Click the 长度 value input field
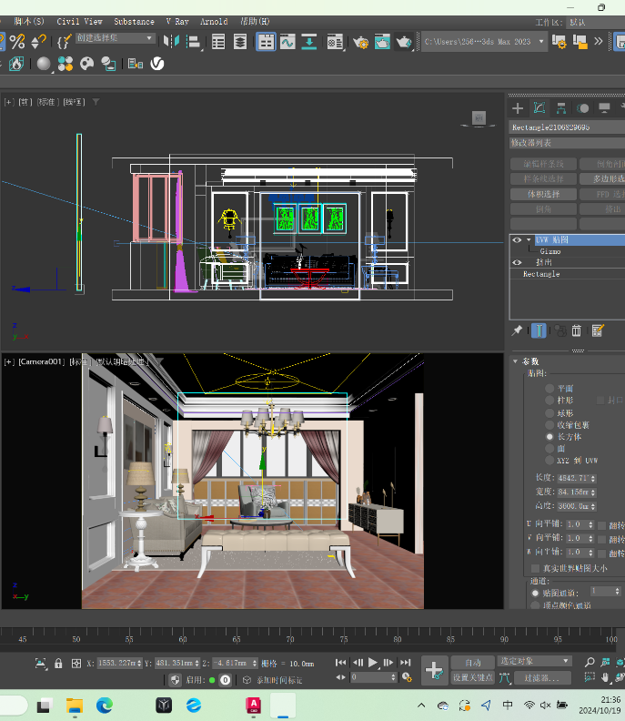The height and width of the screenshot is (721, 625). click(570, 477)
